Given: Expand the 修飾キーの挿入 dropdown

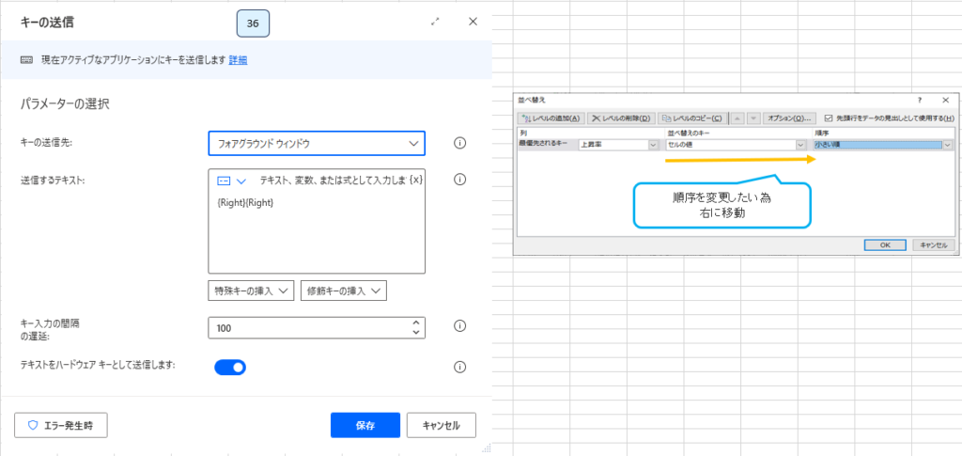Looking at the screenshot, I should click(x=344, y=291).
